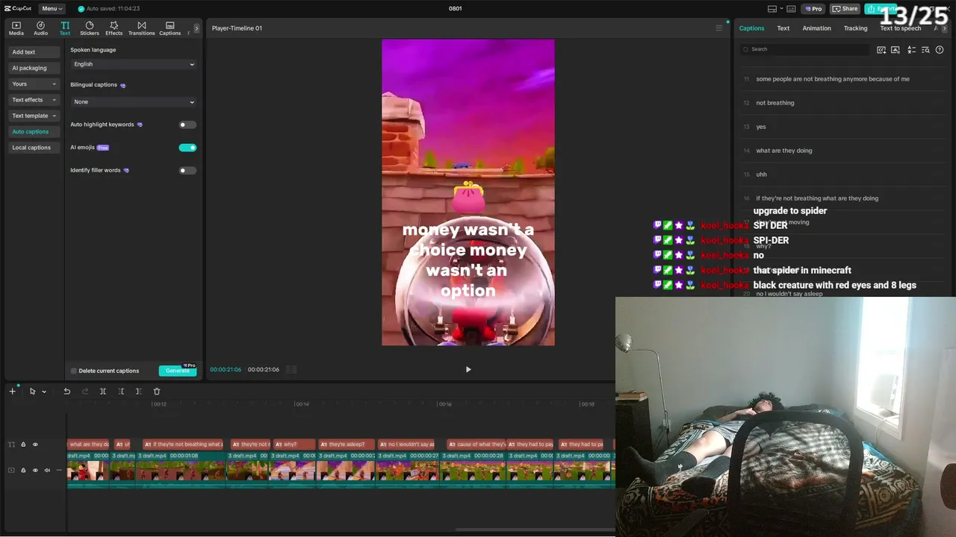Open the Menu dropdown in title bar

(52, 9)
